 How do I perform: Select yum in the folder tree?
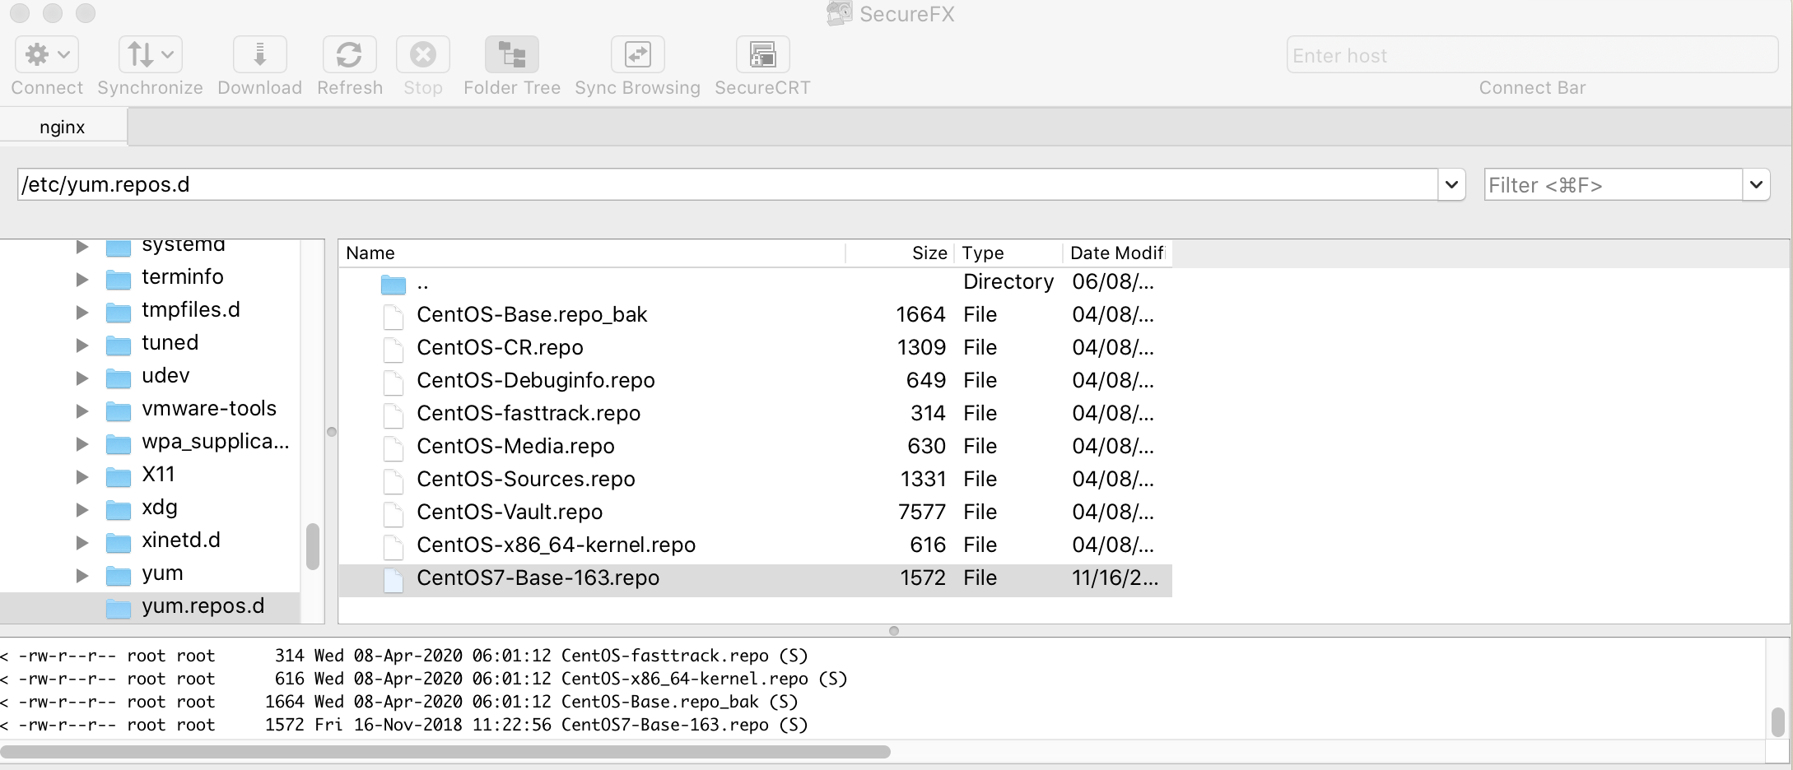(x=162, y=573)
